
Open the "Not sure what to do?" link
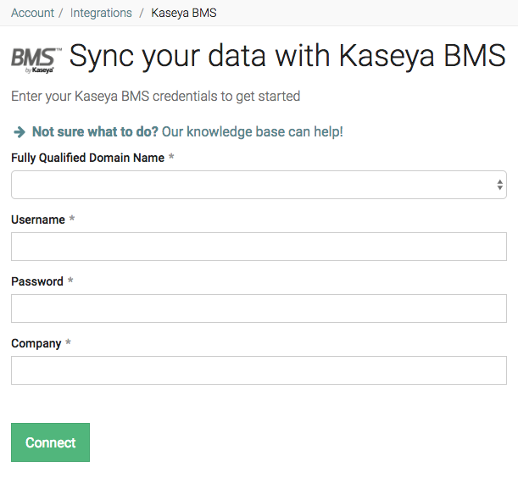click(x=95, y=132)
